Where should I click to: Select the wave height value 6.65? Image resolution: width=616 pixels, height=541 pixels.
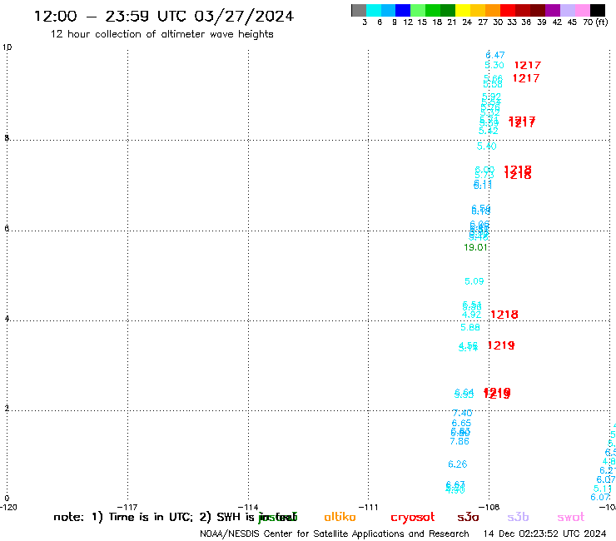(x=461, y=423)
